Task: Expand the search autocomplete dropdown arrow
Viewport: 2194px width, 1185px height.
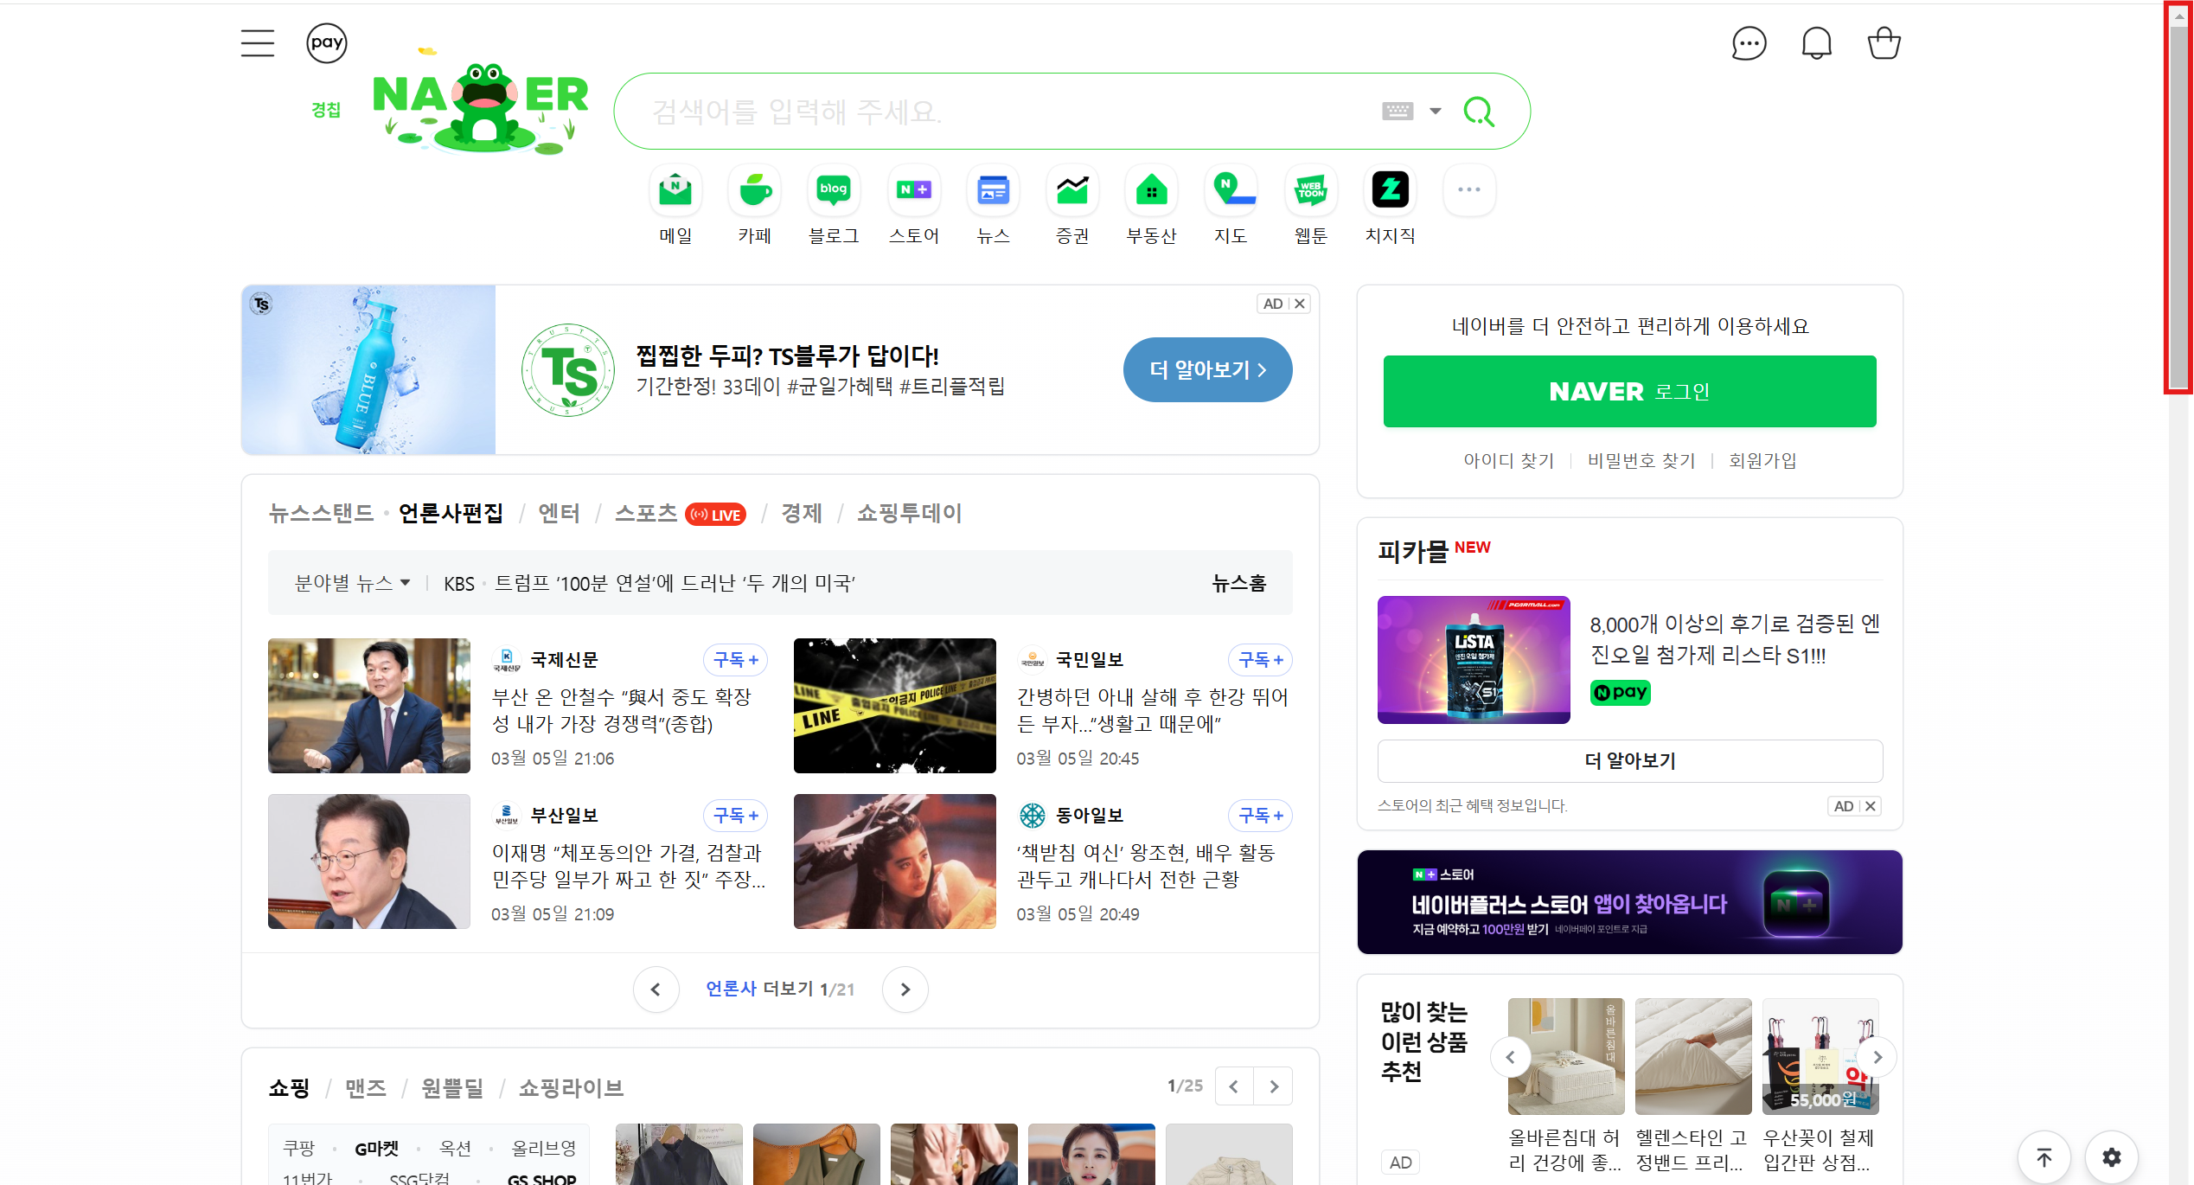Action: pyautogui.click(x=1436, y=111)
